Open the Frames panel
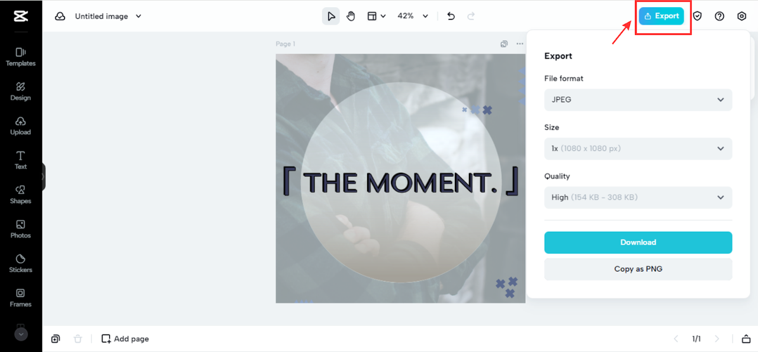 [x=21, y=298]
